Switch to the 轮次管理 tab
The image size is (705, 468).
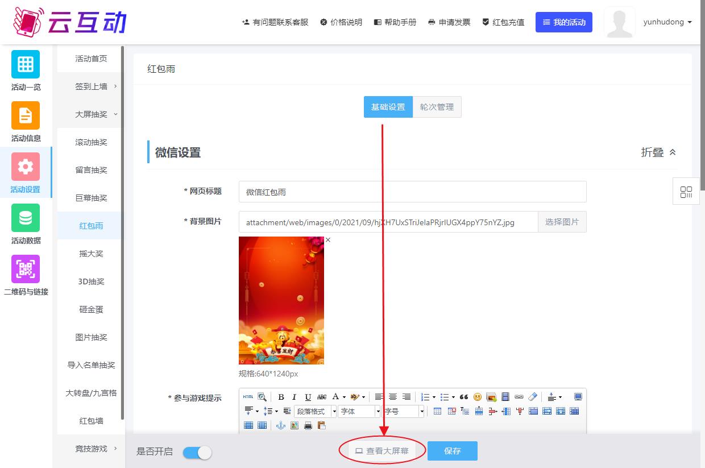437,107
